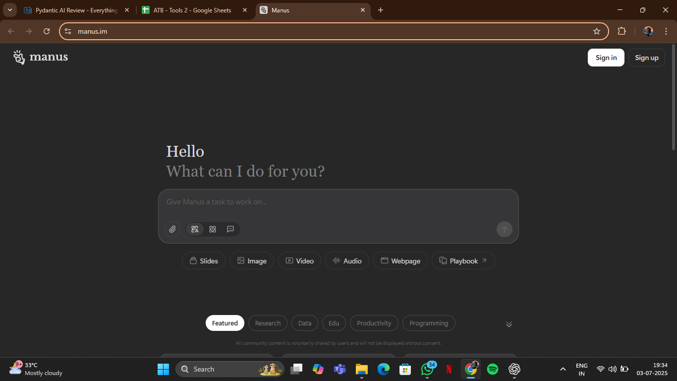Open Microsoft Store from the taskbar

click(x=405, y=369)
